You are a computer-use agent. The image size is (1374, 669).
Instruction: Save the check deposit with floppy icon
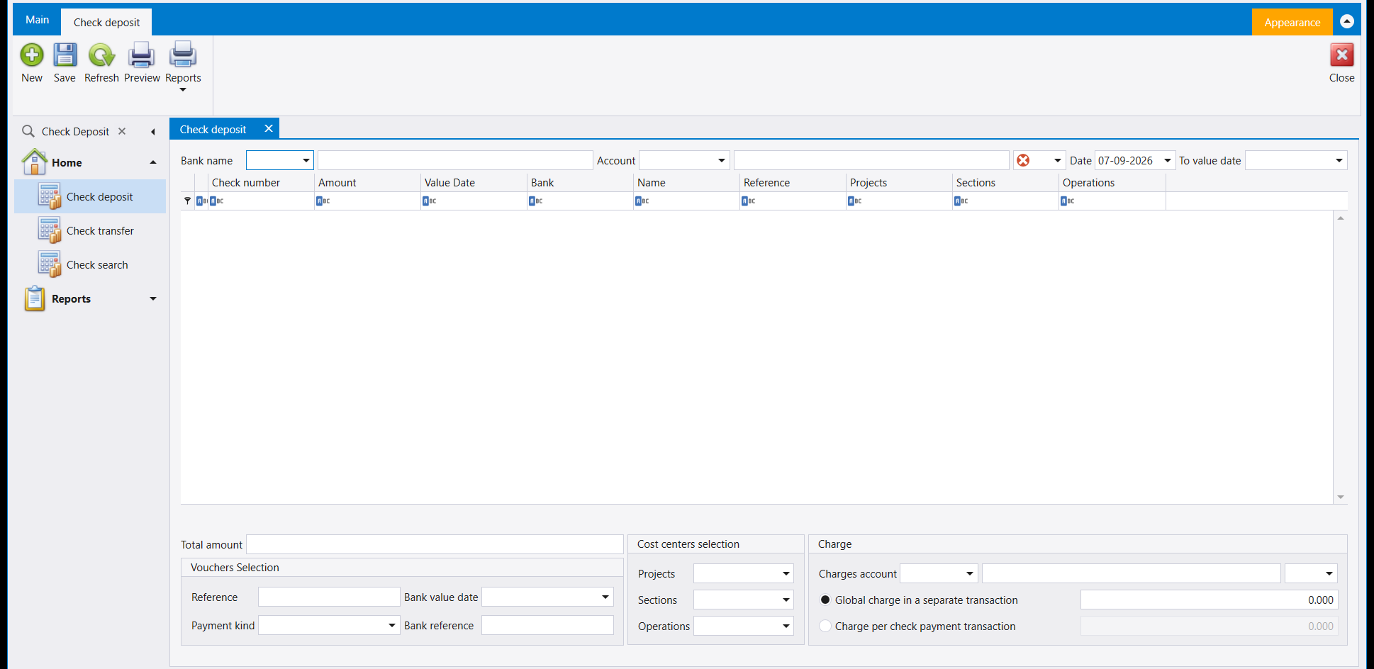[x=65, y=55]
